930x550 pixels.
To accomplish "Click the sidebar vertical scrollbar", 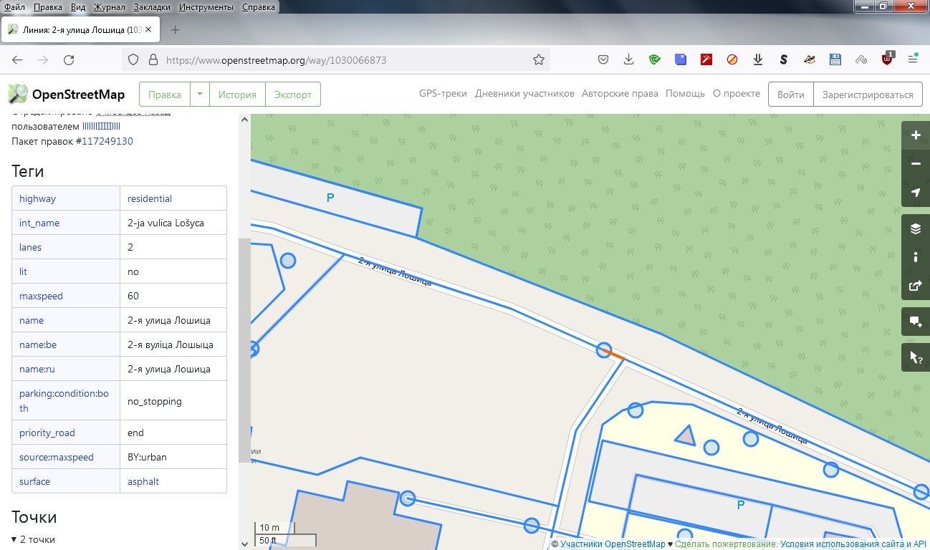I will coord(244,351).
